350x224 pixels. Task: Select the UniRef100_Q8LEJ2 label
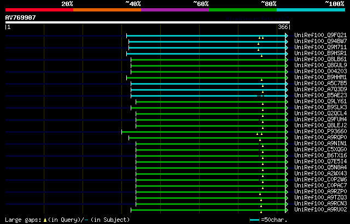click(x=320, y=125)
